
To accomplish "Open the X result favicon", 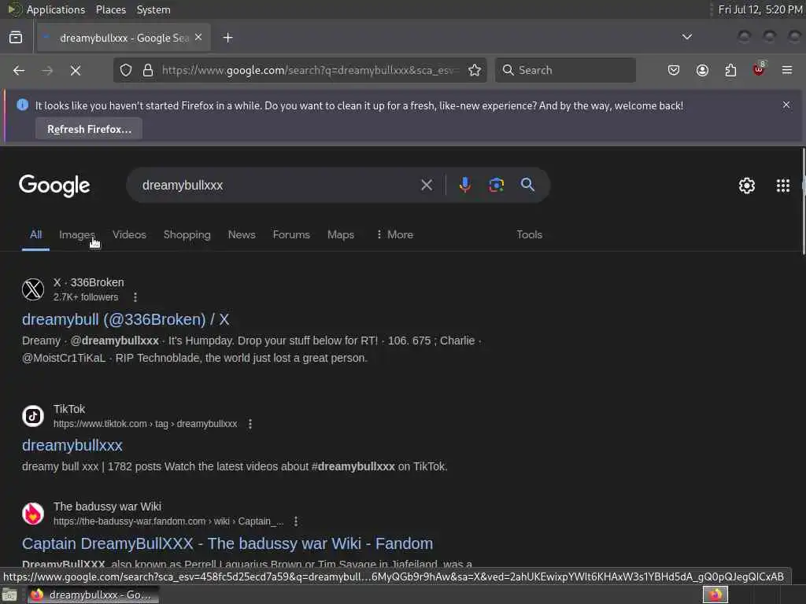I will [x=33, y=289].
